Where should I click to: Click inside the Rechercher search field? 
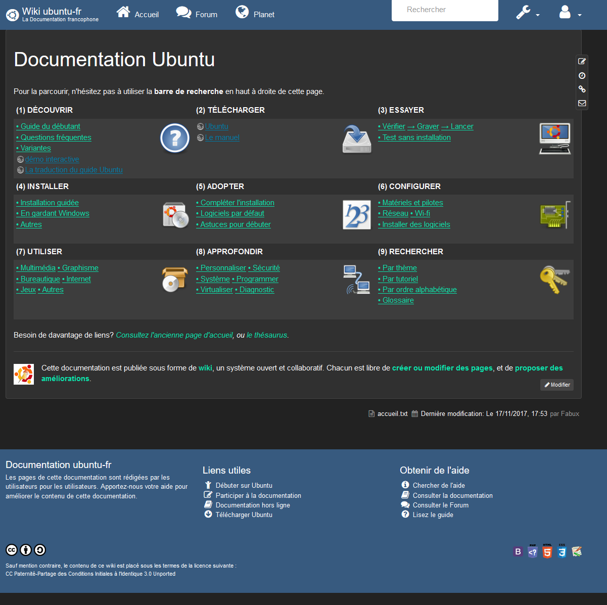445,10
